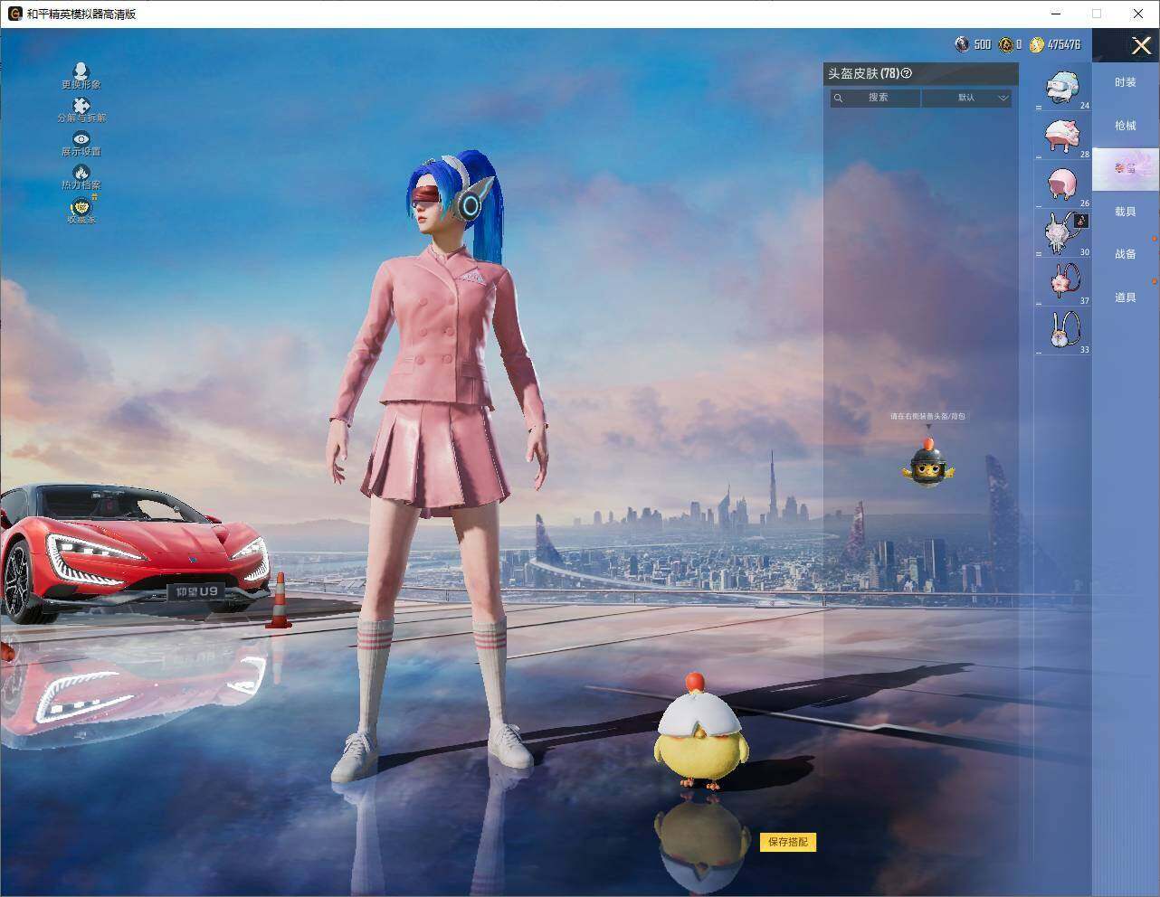Switch to the 载具 tab
This screenshot has height=897, width=1160.
(1126, 212)
